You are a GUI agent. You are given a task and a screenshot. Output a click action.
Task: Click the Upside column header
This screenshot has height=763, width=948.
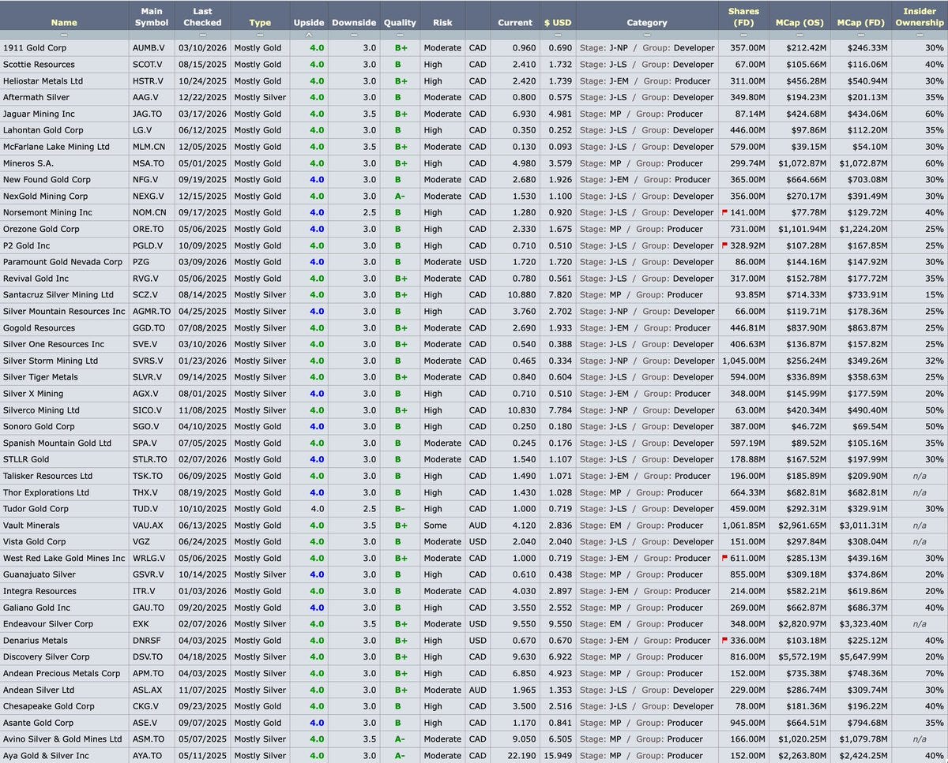click(x=309, y=23)
